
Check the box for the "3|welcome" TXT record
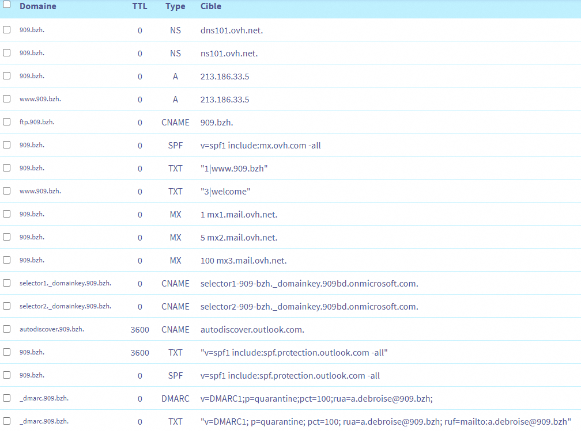point(7,191)
